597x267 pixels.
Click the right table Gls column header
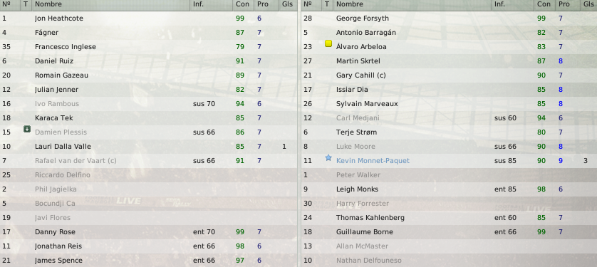coord(588,4)
